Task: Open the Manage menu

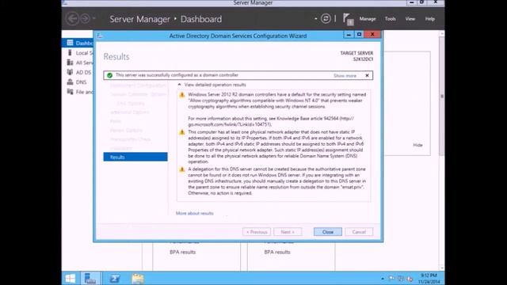Action: [x=368, y=19]
